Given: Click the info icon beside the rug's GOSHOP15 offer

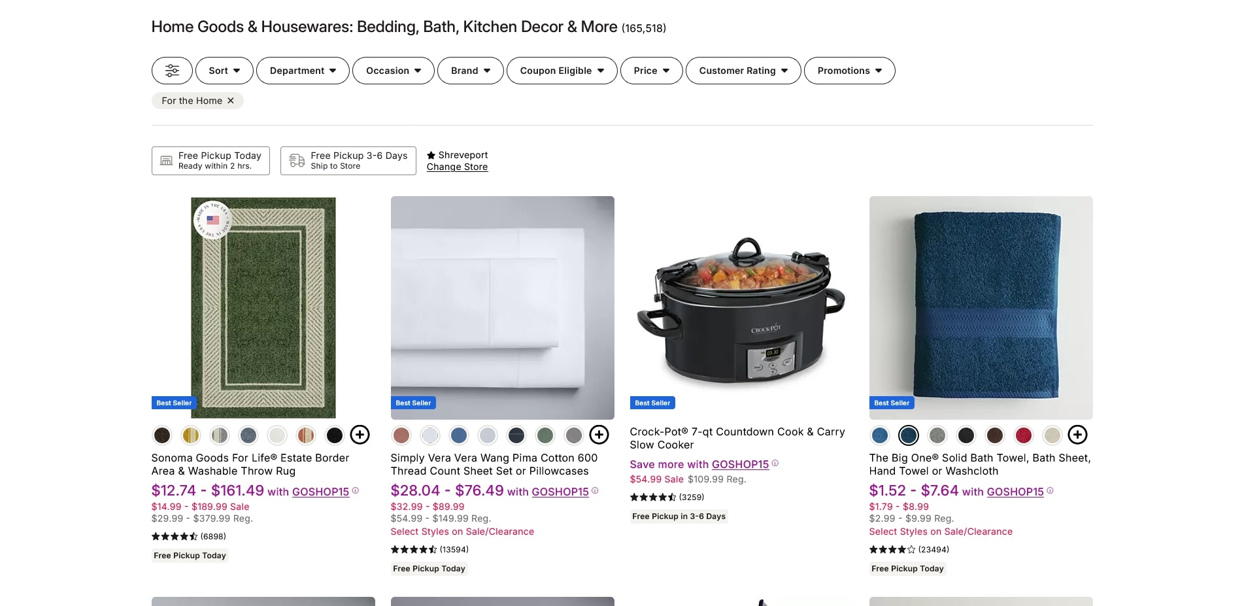Looking at the screenshot, I should pyautogui.click(x=354, y=490).
